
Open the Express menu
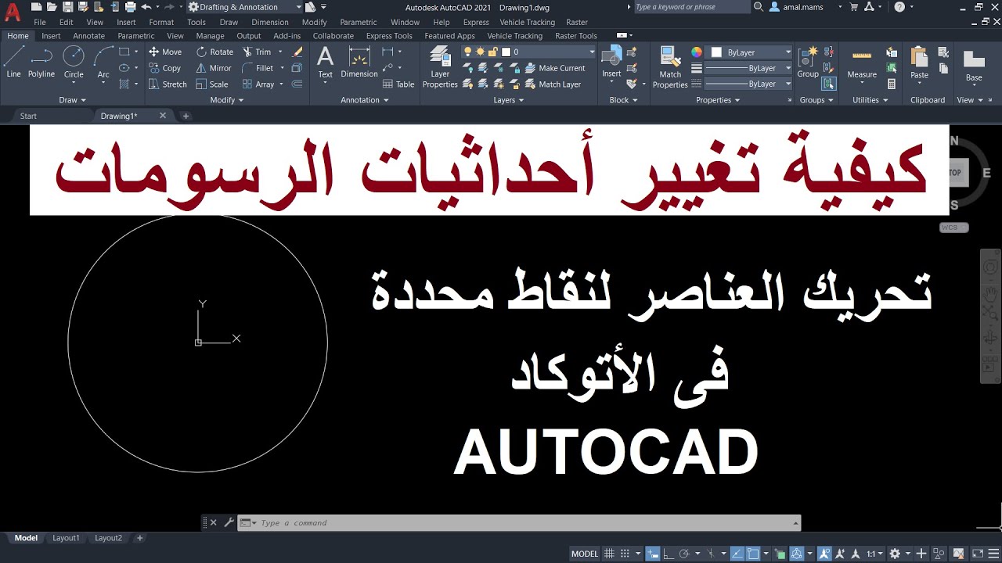click(476, 22)
